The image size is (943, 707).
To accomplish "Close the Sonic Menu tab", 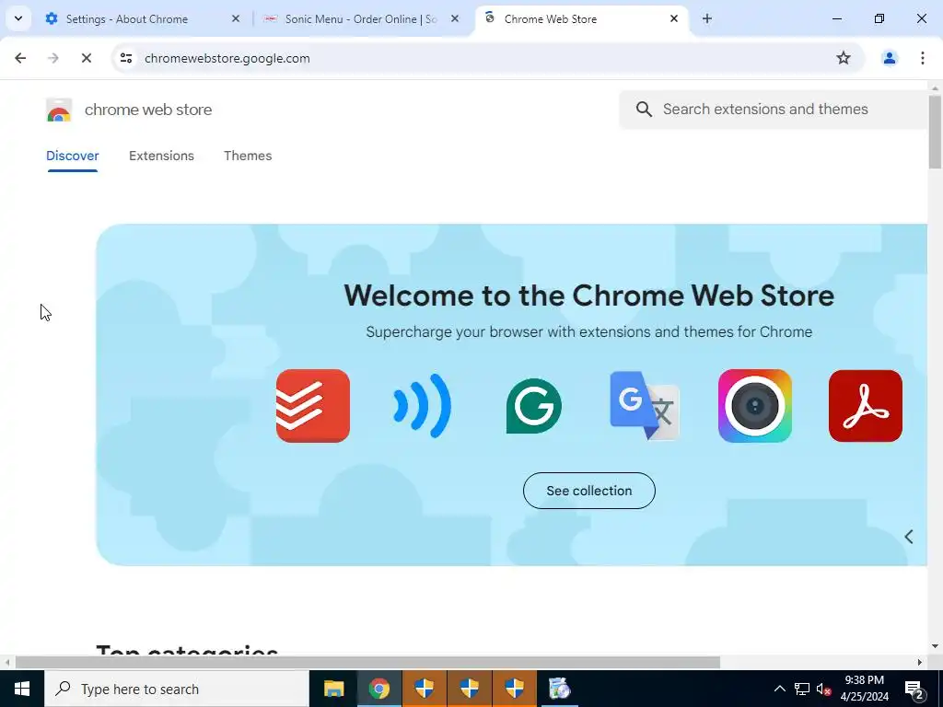I will (455, 18).
